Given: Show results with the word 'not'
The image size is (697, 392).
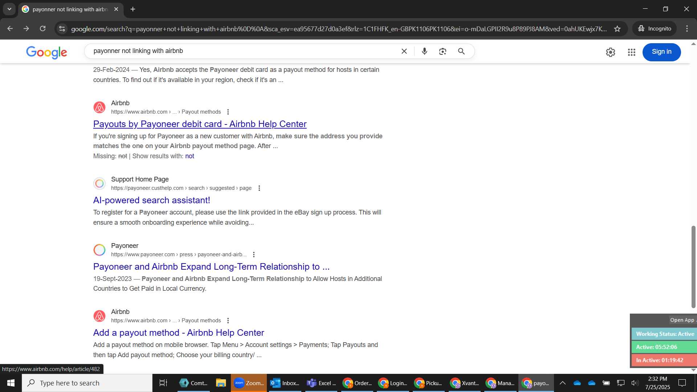Looking at the screenshot, I should 189,156.
